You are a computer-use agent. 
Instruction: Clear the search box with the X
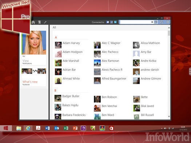tap(152, 22)
